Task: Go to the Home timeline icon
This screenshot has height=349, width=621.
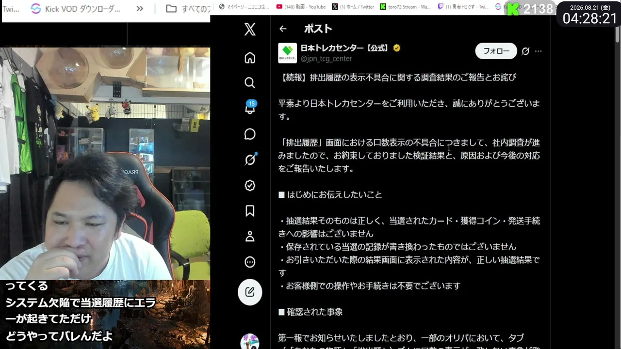Action: [250, 58]
